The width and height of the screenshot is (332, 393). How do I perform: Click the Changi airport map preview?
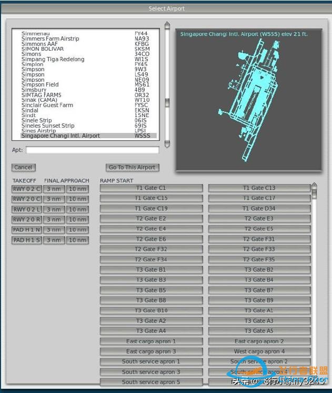(x=249, y=100)
